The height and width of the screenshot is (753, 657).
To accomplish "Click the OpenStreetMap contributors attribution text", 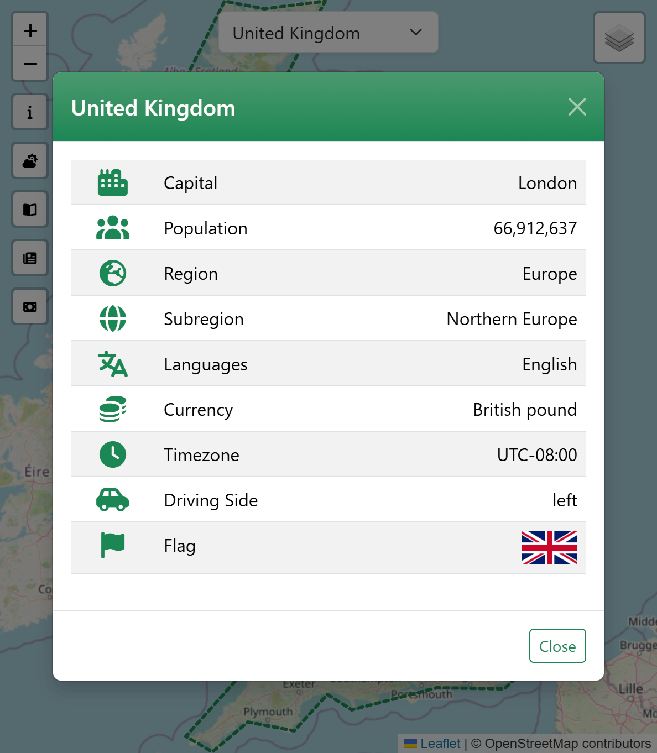I will coord(561,744).
